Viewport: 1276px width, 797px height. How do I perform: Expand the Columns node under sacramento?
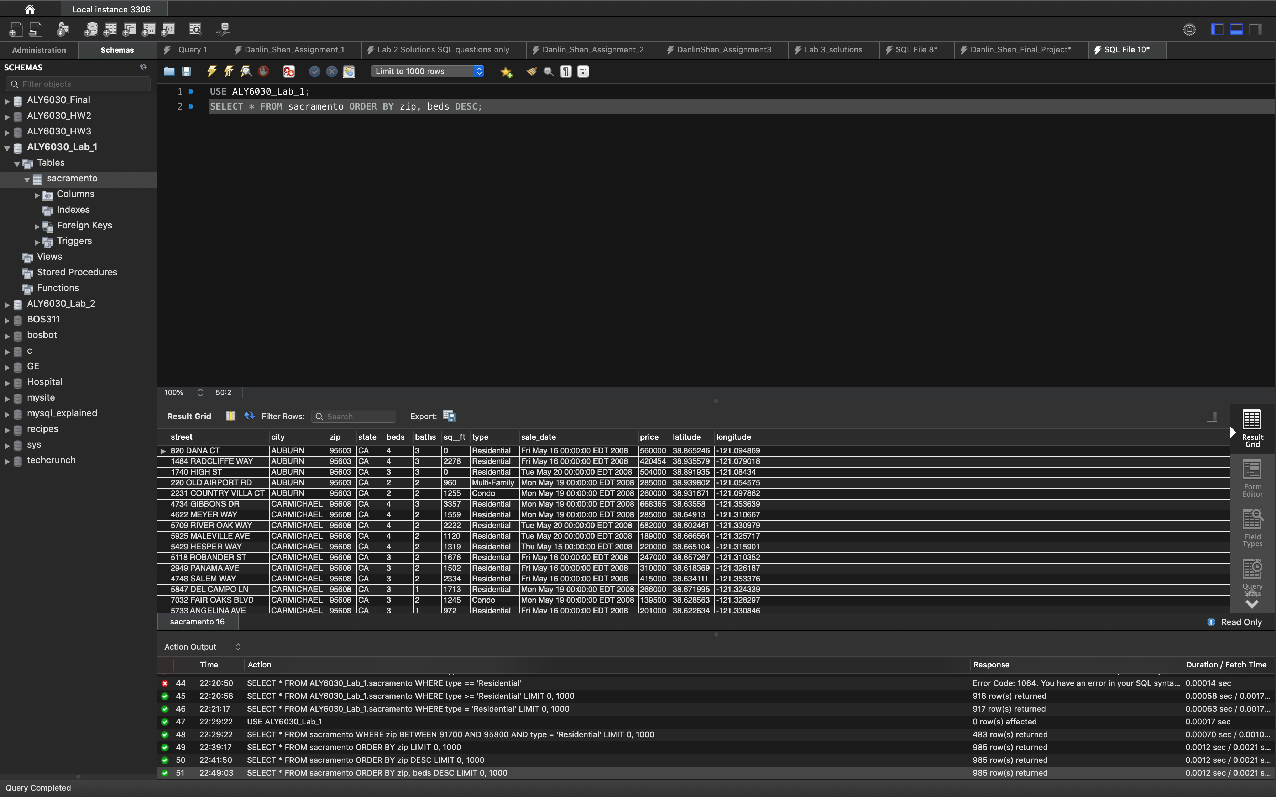pos(37,195)
